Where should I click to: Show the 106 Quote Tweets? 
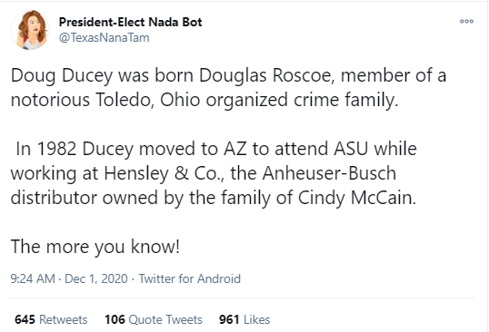point(154,319)
